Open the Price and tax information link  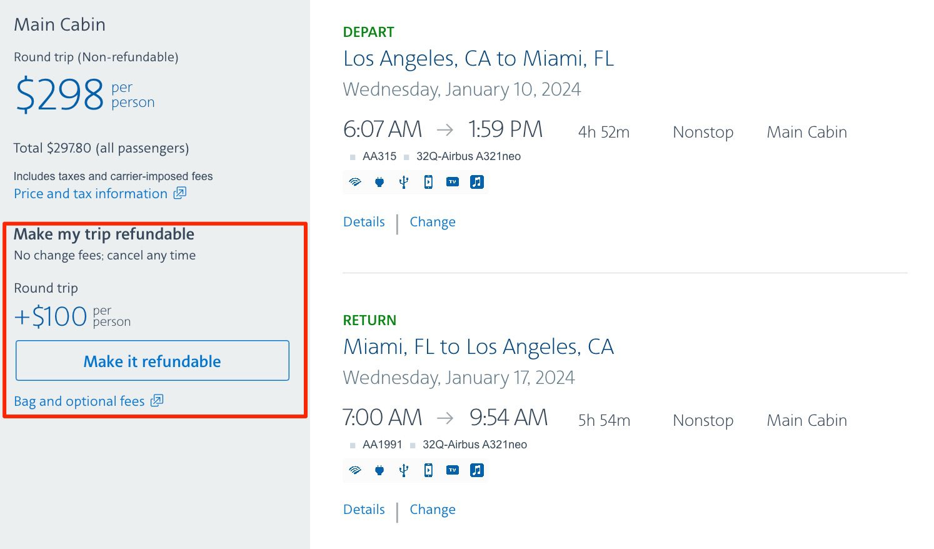pyautogui.click(x=91, y=194)
